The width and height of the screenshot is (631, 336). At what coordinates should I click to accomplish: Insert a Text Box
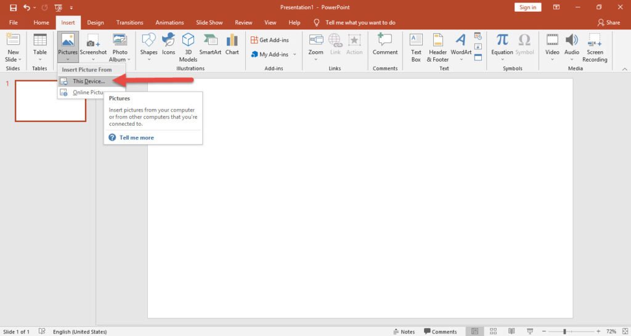point(416,47)
